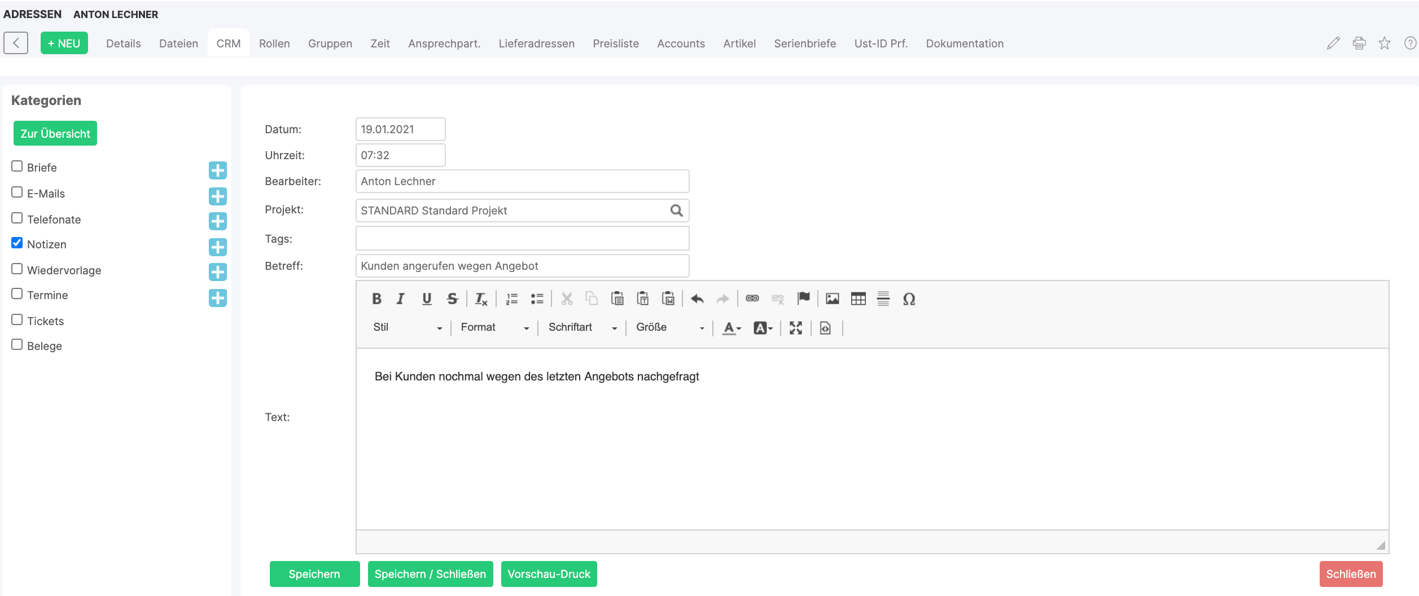Insert a numbered list
Screen dimensions: 1419x596
coord(512,299)
